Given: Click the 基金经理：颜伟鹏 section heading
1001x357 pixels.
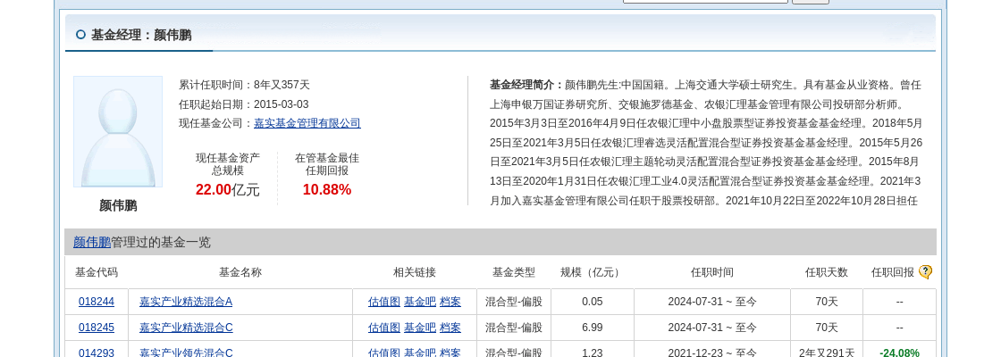Looking at the screenshot, I should (x=141, y=35).
